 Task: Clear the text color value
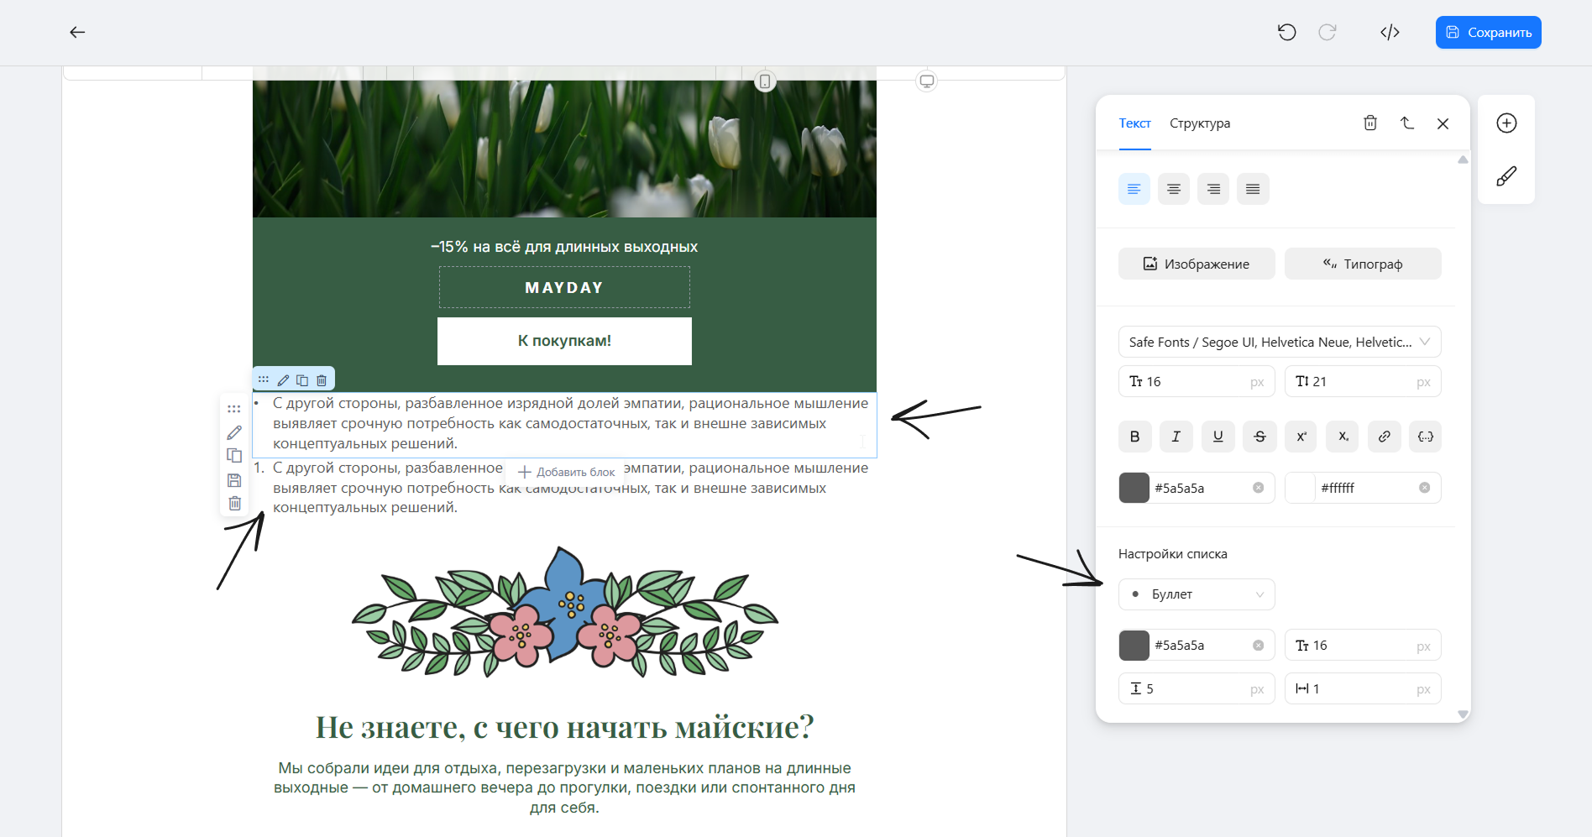[1258, 488]
